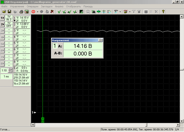Click the first green checkmark bookmark icon

59,12
